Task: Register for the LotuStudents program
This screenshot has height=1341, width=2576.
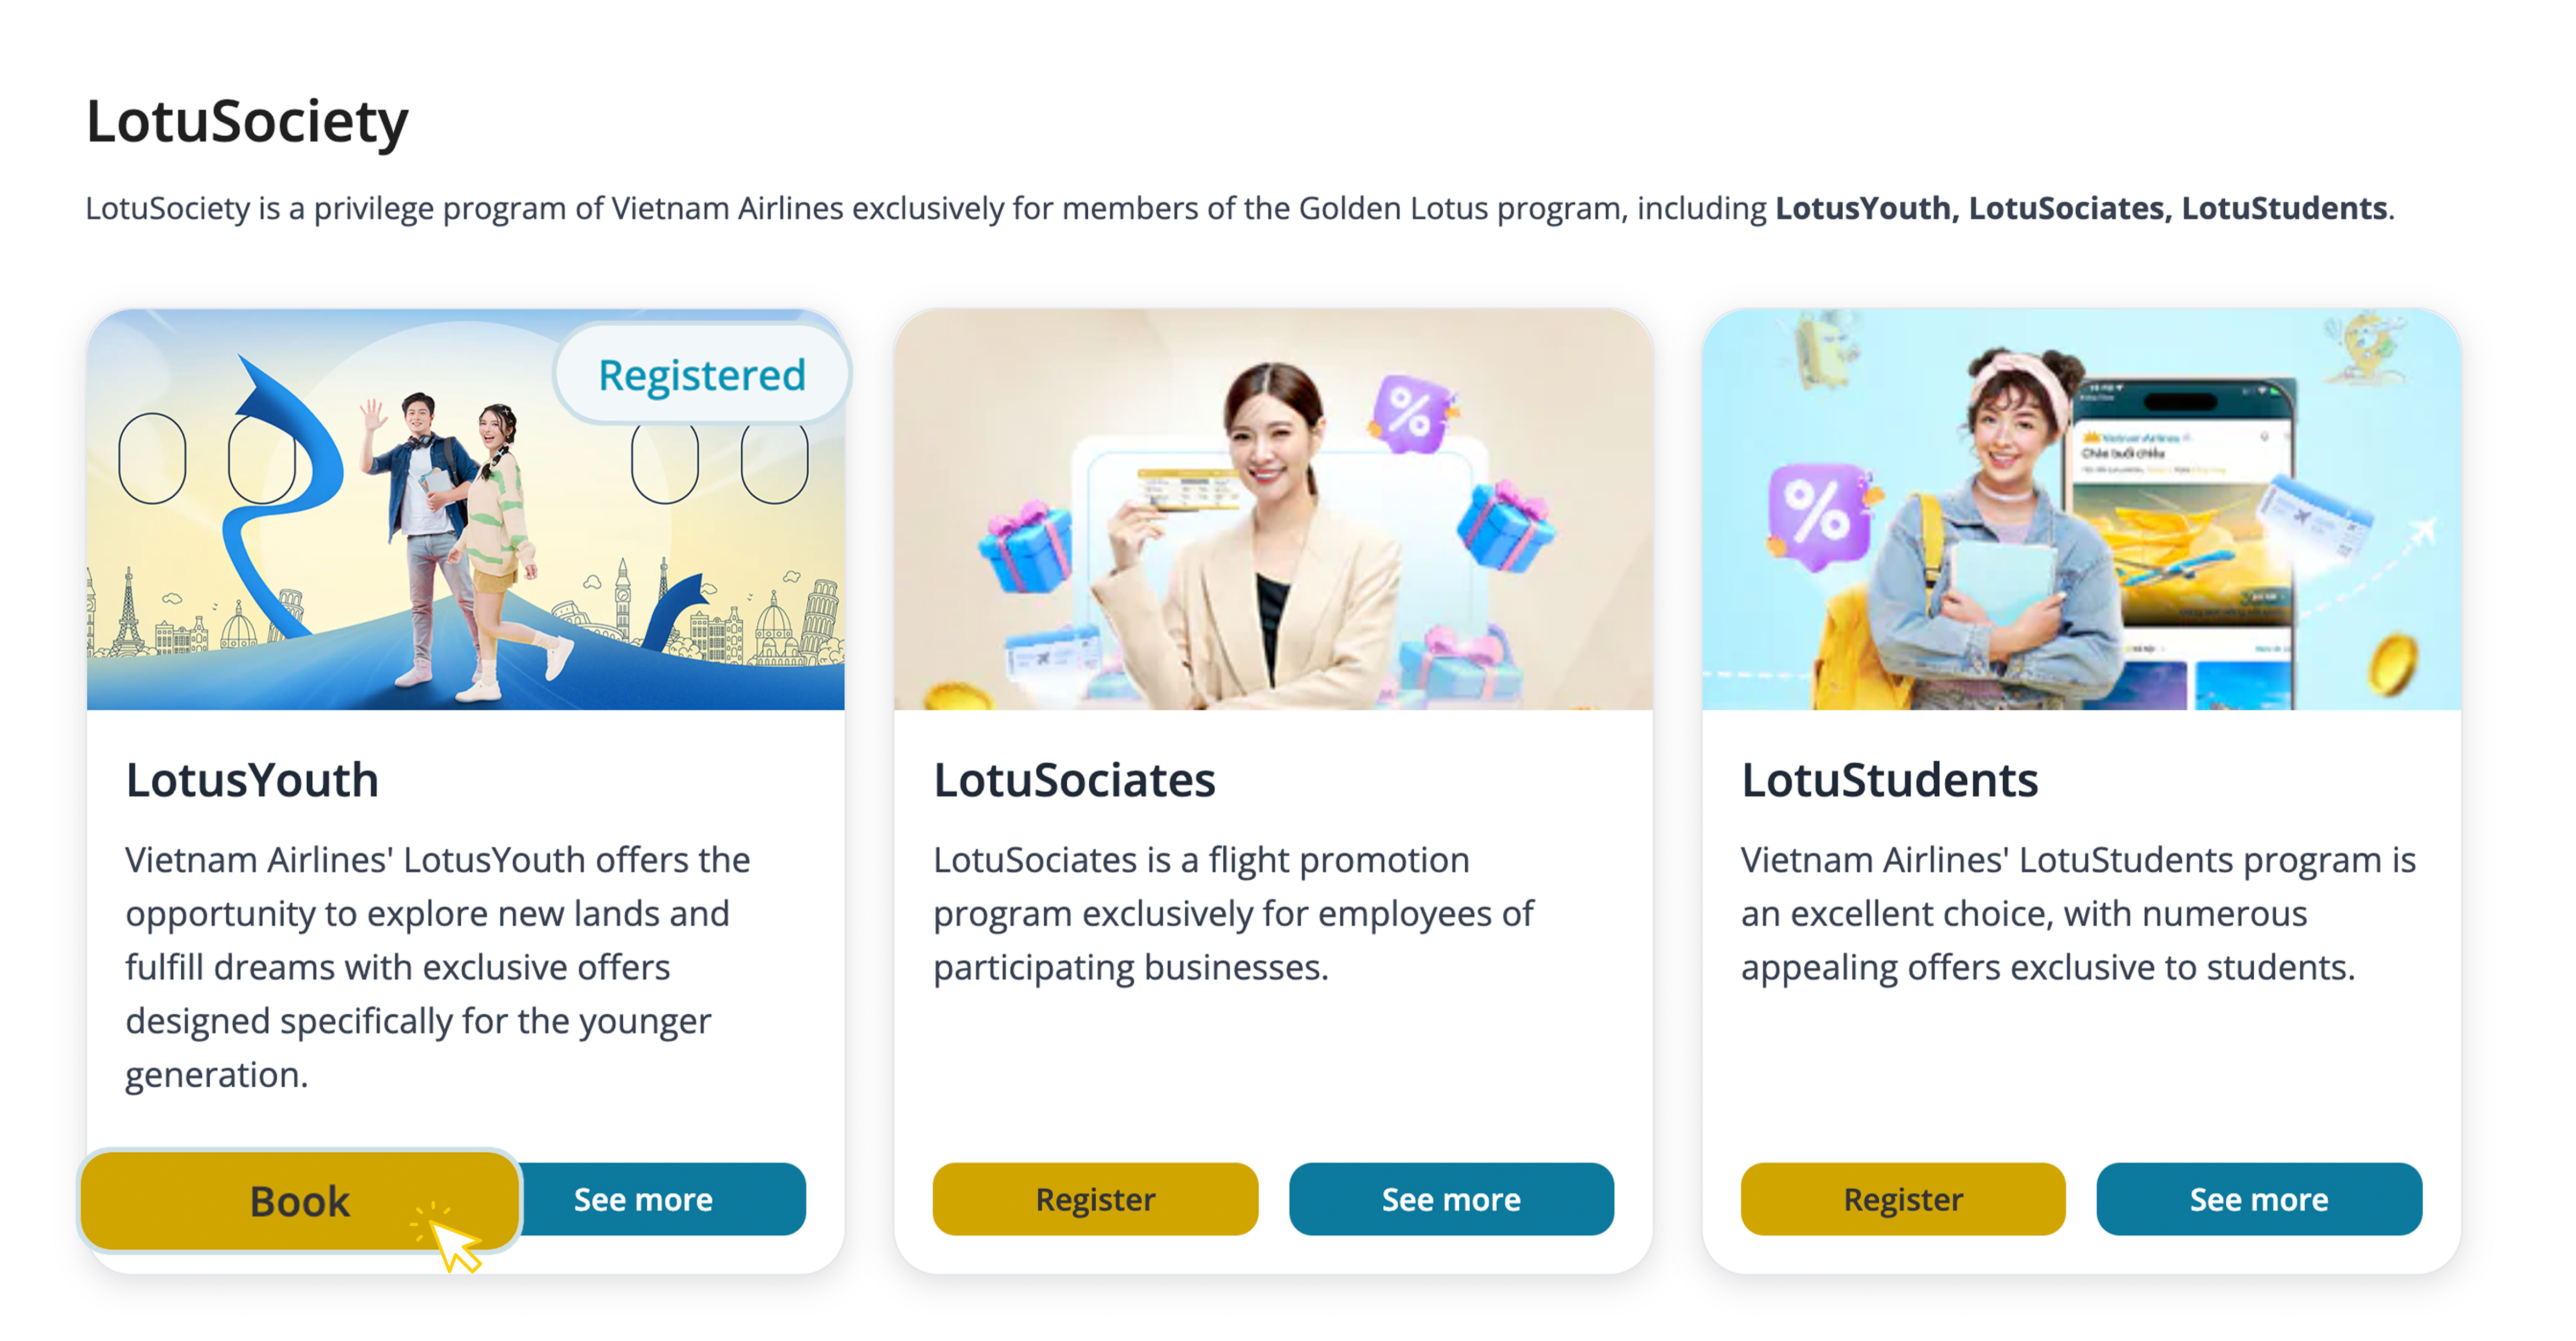Action: click(x=1902, y=1199)
